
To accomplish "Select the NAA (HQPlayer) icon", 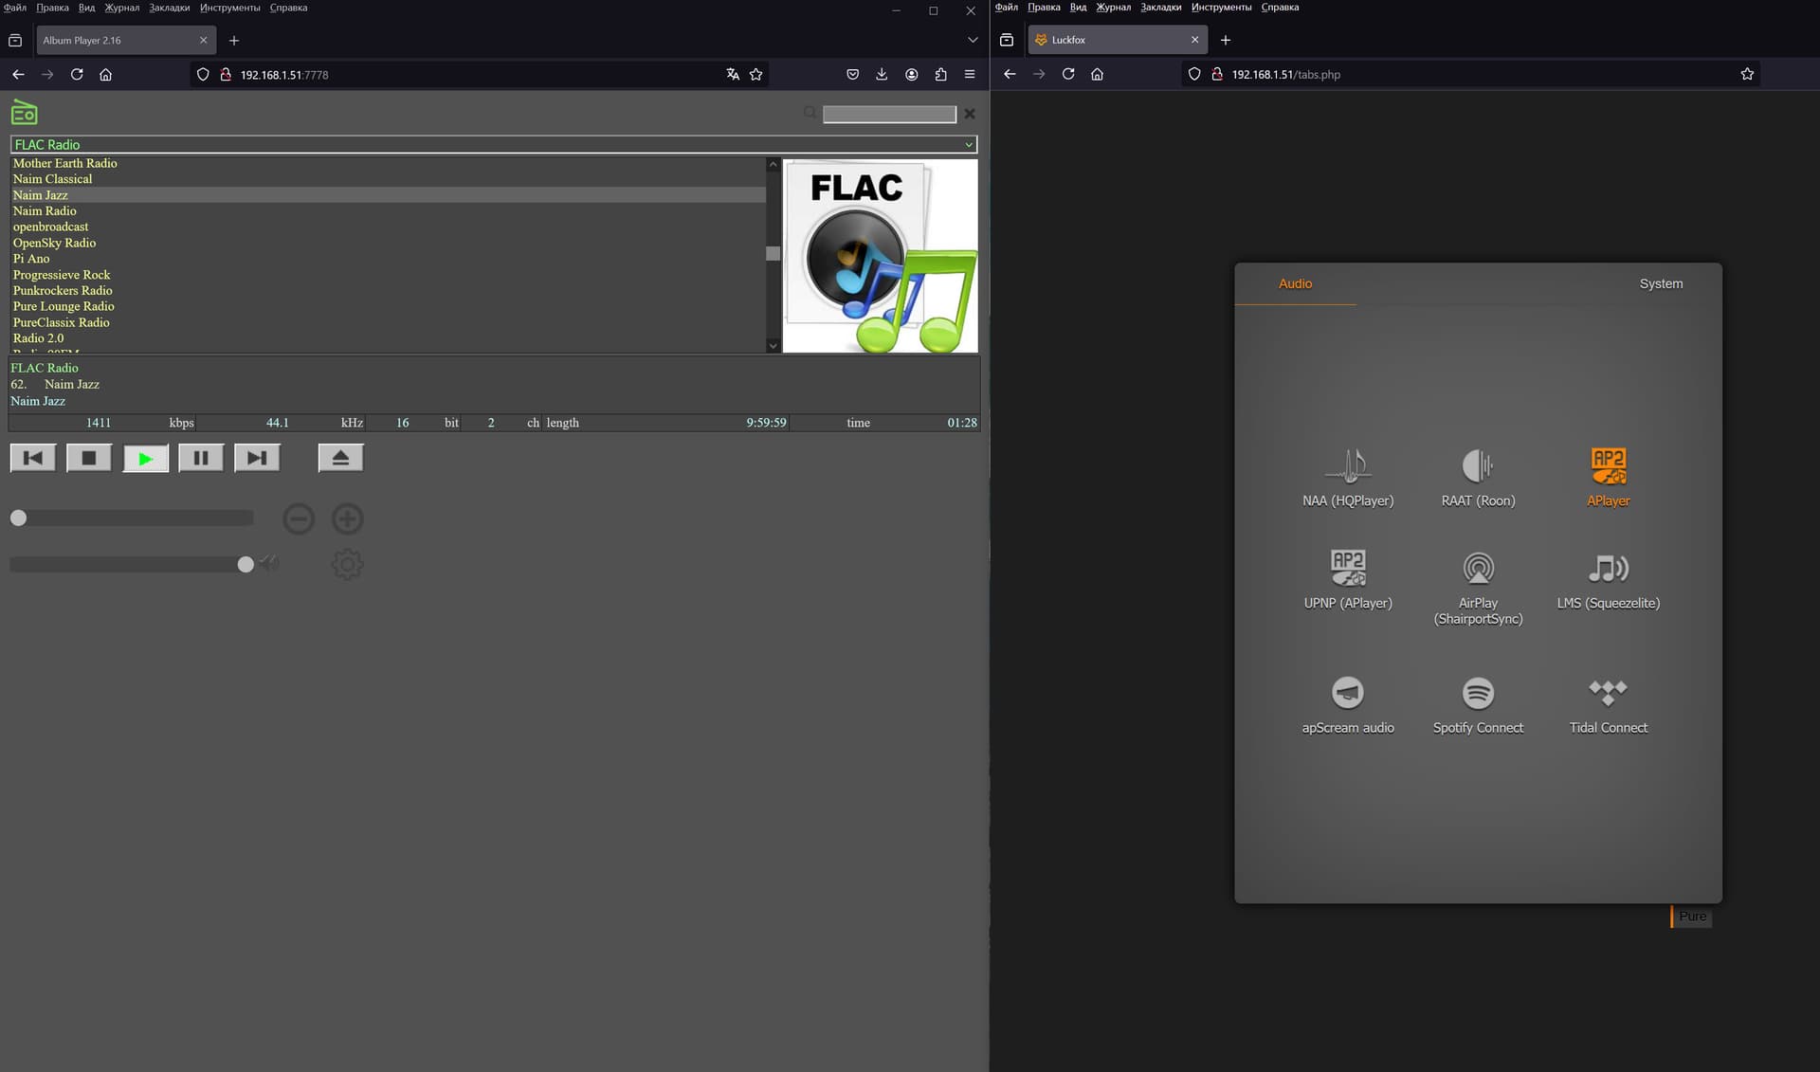I will (1347, 466).
